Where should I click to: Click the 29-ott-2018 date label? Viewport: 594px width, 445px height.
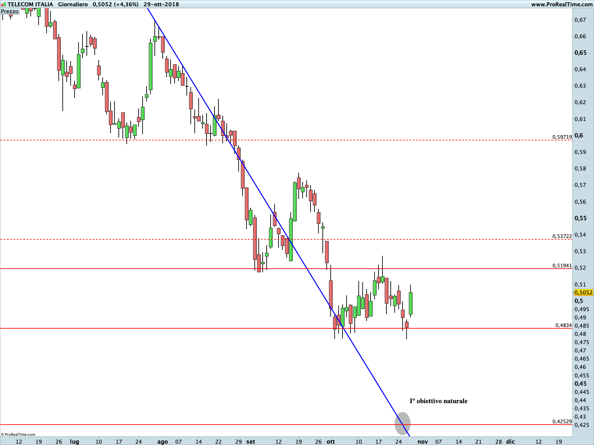pyautogui.click(x=161, y=4)
